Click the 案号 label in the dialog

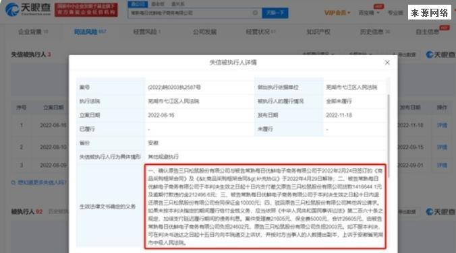84,87
